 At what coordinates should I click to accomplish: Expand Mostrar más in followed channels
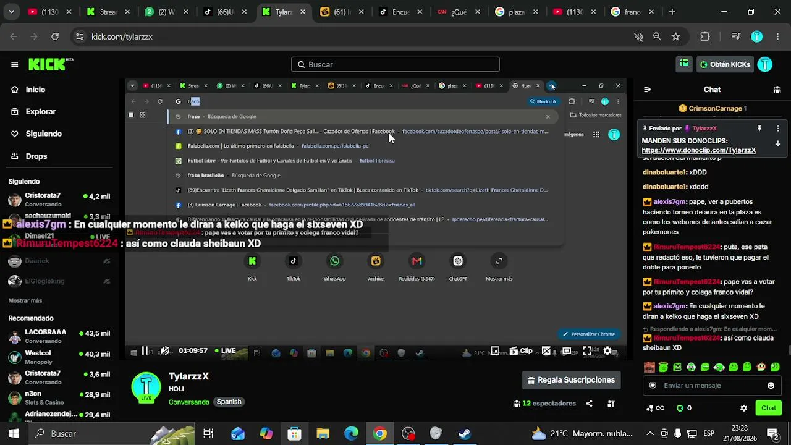(x=25, y=300)
